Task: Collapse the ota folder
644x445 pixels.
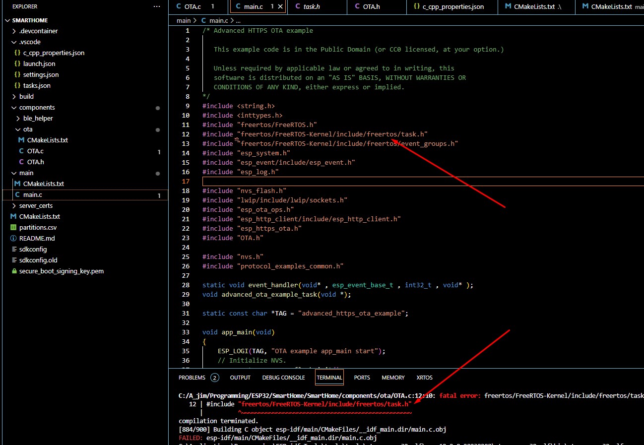Action: 17,129
